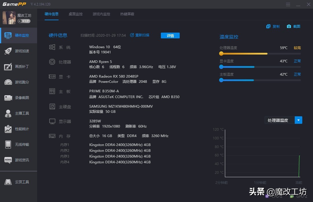Click the 正常 status next to 42℃

click(x=297, y=74)
